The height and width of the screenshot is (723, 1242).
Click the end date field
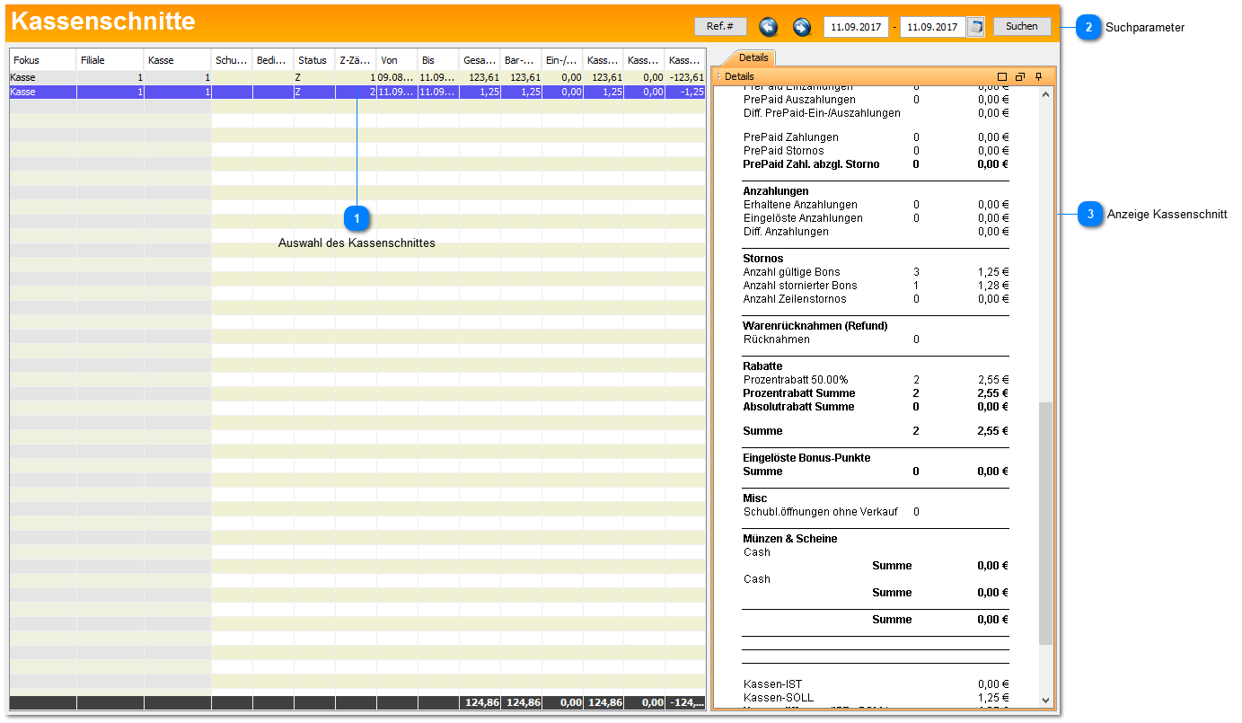tap(932, 27)
